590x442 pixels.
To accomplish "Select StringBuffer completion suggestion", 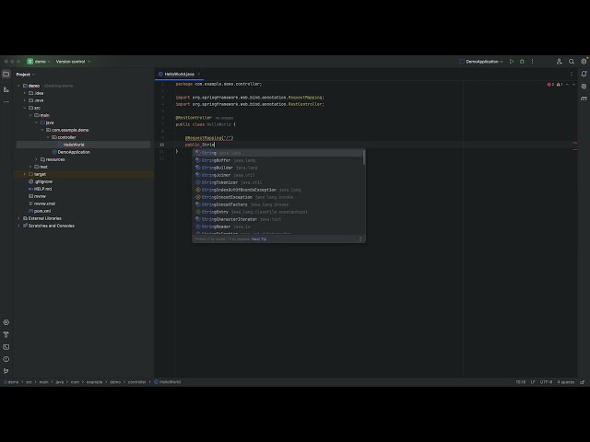I will 278,160.
